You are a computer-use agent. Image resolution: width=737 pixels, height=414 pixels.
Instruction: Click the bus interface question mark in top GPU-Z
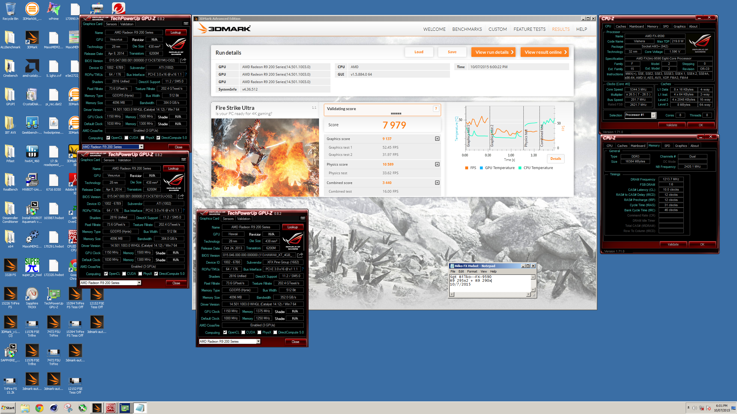tap(186, 74)
